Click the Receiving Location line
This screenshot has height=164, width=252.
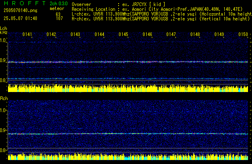pyautogui.click(x=157, y=9)
